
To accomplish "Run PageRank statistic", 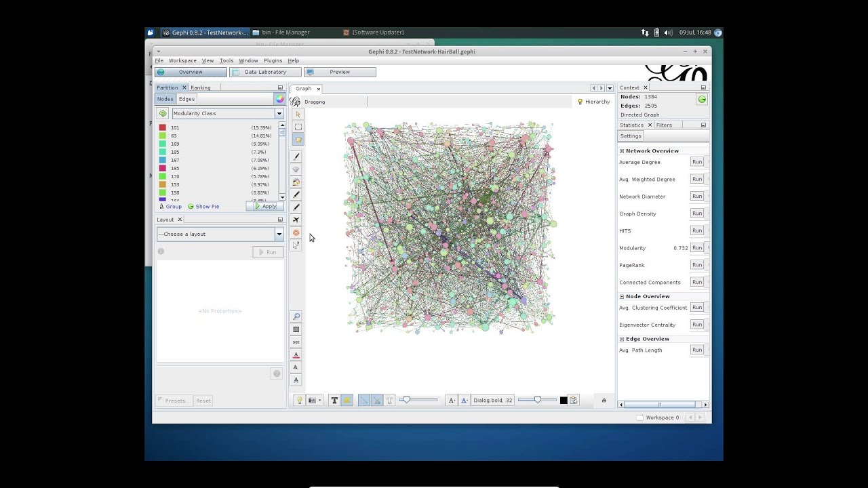I will point(696,264).
